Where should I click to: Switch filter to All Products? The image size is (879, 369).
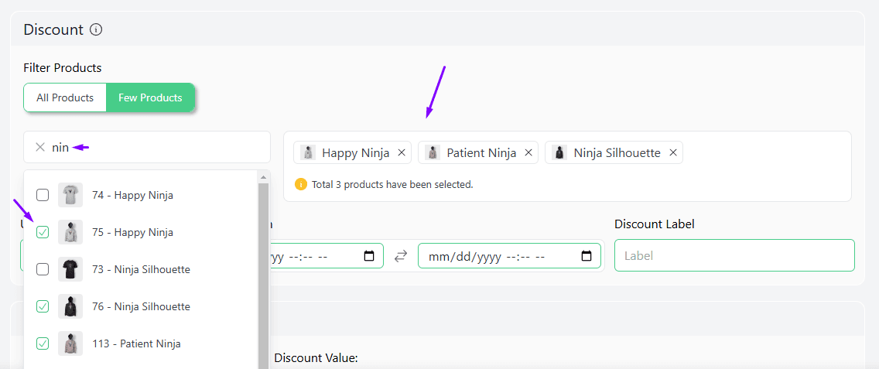65,97
